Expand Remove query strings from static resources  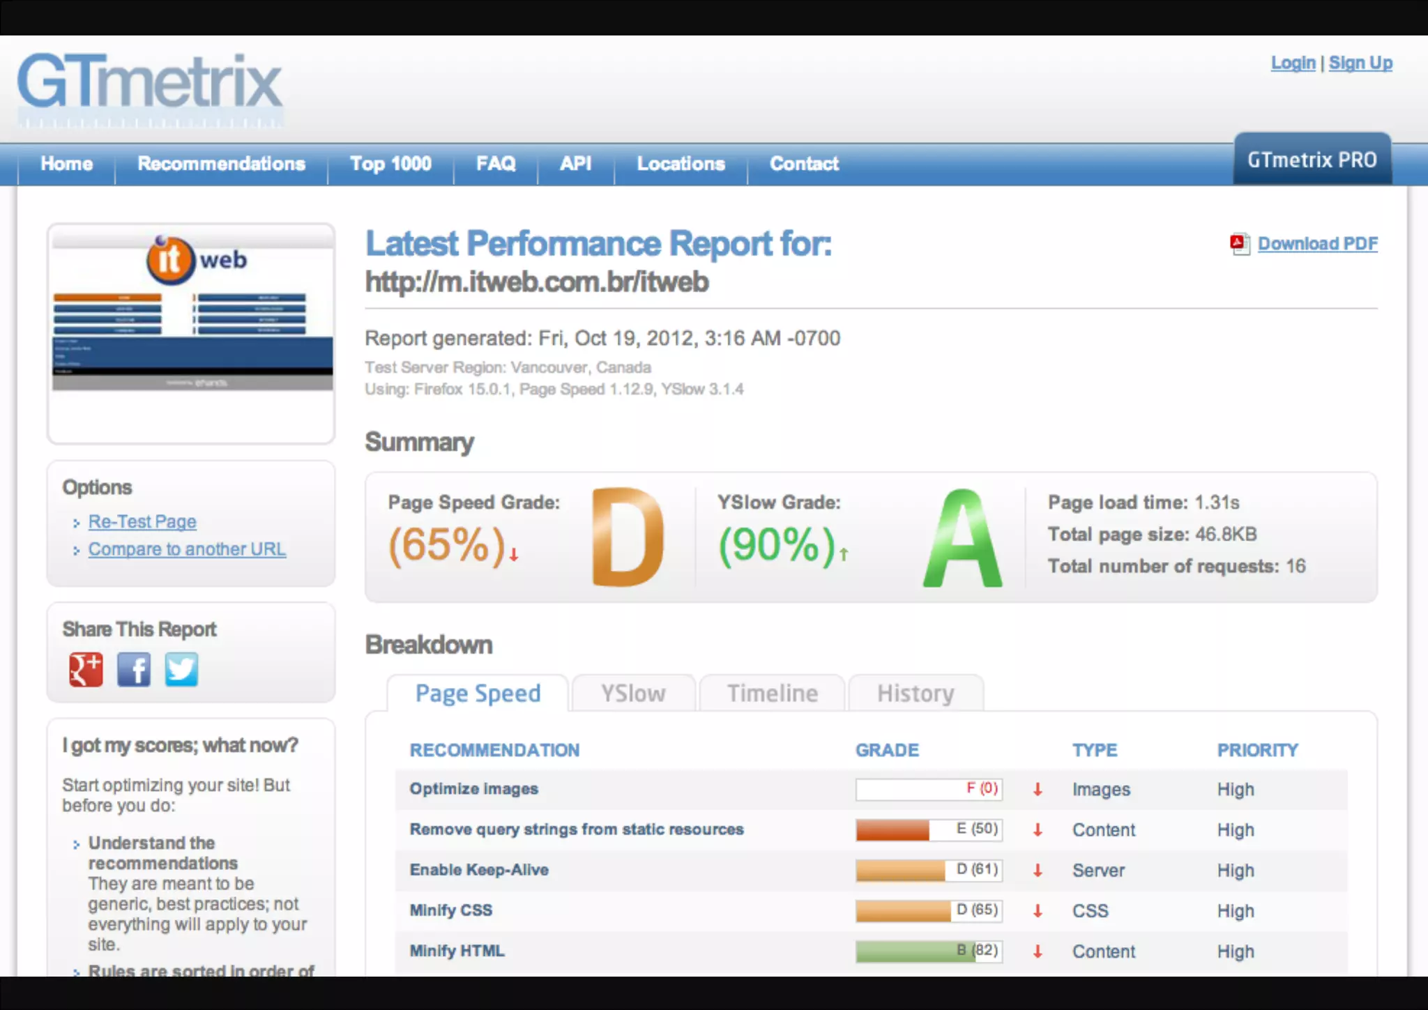(x=576, y=829)
